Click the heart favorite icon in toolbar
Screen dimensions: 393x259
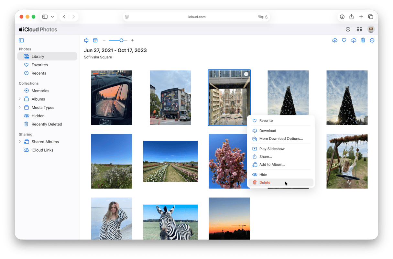pos(344,40)
